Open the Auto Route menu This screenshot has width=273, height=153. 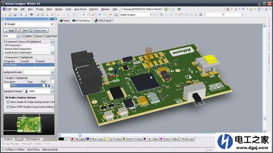tap(80, 9)
